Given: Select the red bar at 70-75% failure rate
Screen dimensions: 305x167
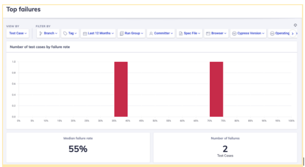Looking at the screenshot, I should (x=216, y=89).
